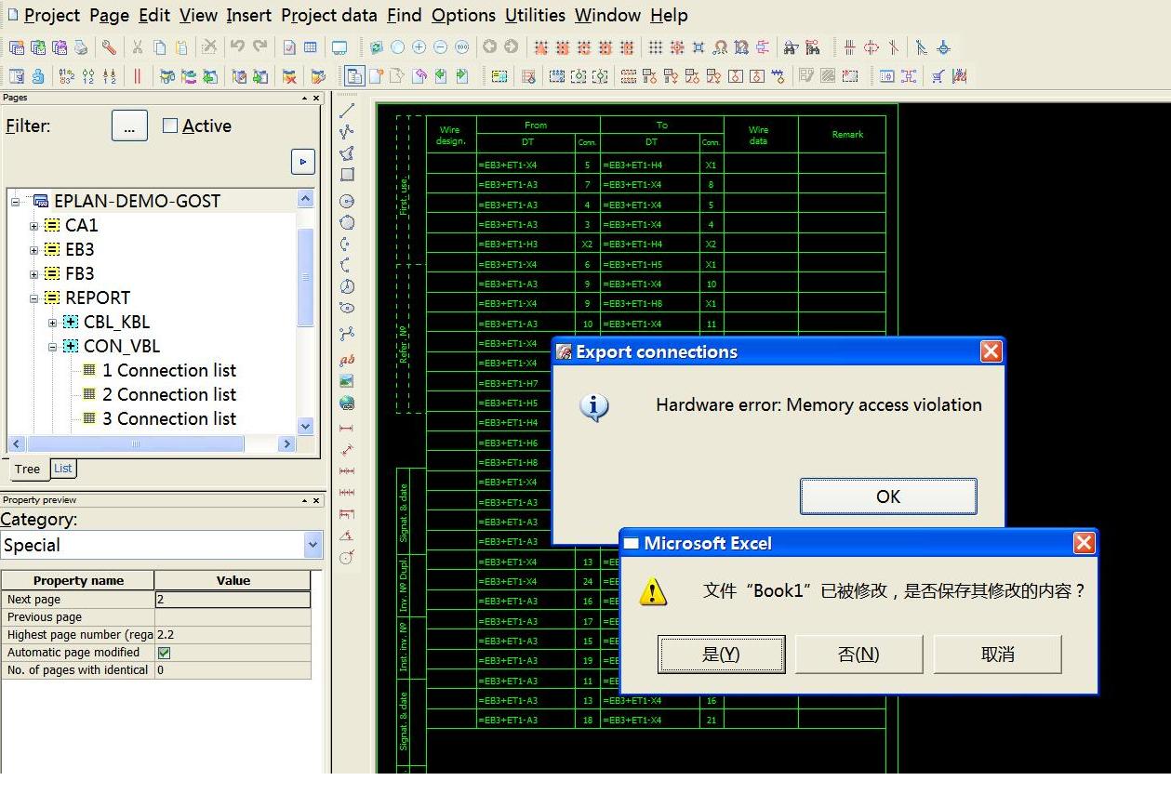Select the angle dimension tool
Screen dimensions: 1171x807
pyautogui.click(x=347, y=536)
